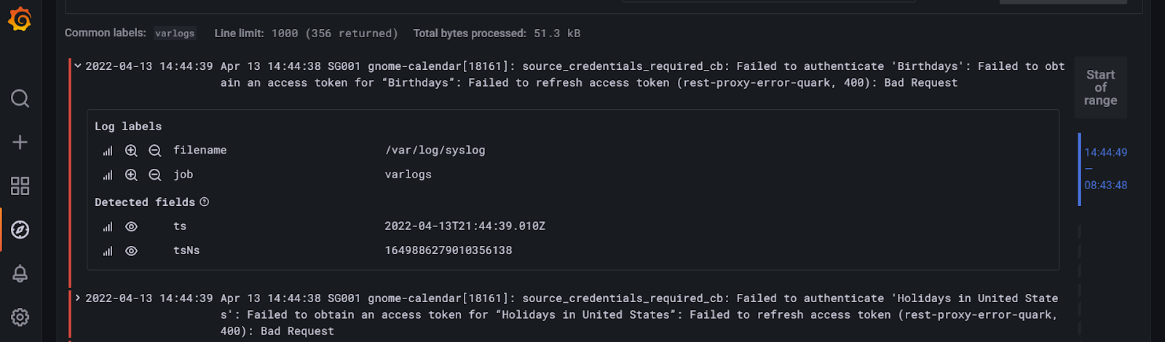Filter out value of job label
Image resolution: width=1165 pixels, height=342 pixels.
pyautogui.click(x=155, y=175)
